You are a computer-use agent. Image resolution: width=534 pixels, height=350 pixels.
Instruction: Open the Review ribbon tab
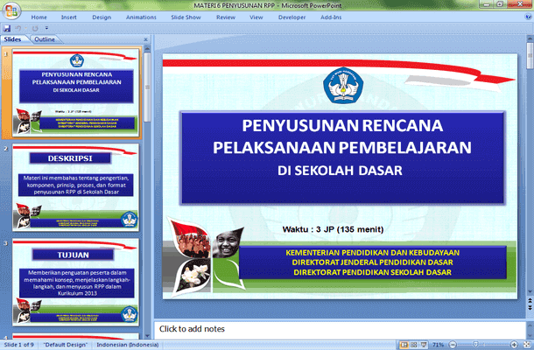[226, 17]
